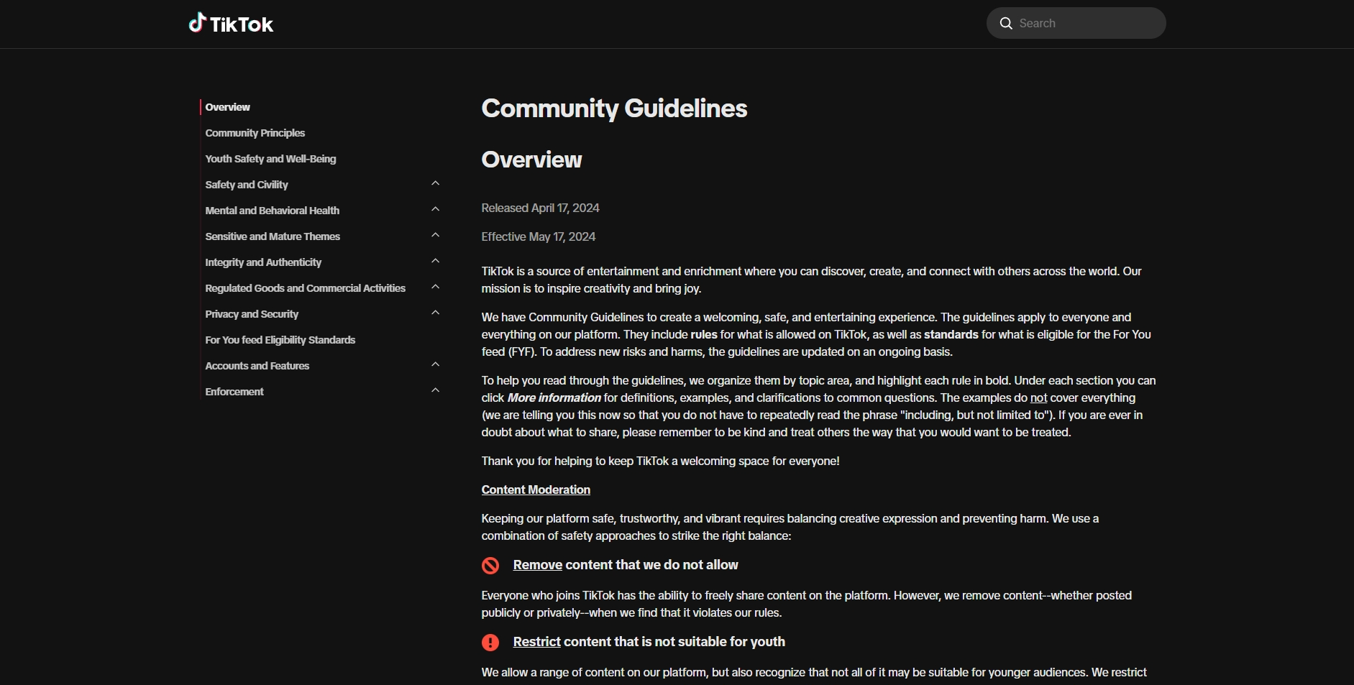
Task: Click the red Restrict exclamation icon
Action: (490, 643)
